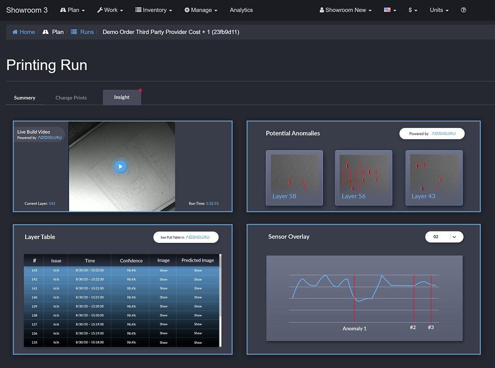Open the Analytics page link

pyautogui.click(x=241, y=10)
